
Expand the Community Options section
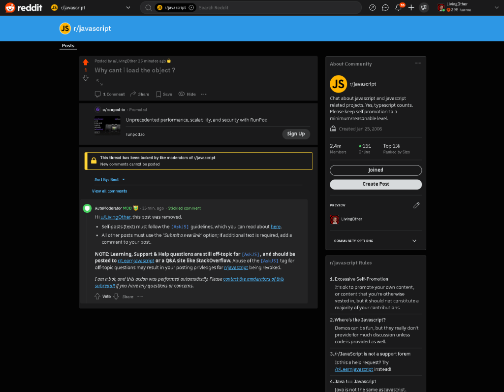point(376,241)
